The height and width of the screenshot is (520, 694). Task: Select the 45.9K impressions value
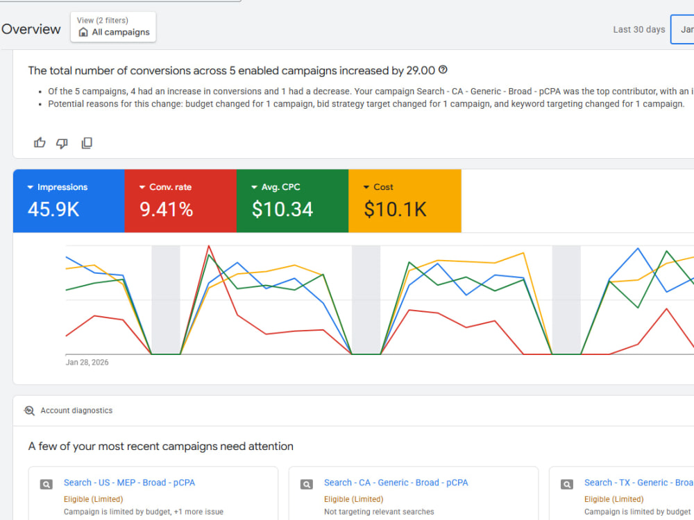53,209
